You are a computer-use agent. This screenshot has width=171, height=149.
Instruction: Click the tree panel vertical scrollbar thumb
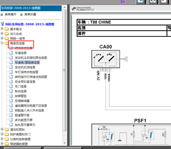(x=65, y=70)
